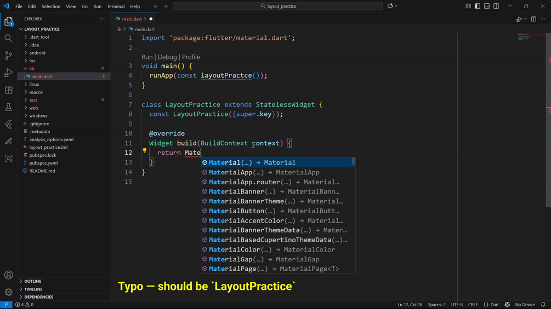Click the UTF-8 encoding indicator
Image resolution: width=551 pixels, height=309 pixels.
(x=457, y=305)
